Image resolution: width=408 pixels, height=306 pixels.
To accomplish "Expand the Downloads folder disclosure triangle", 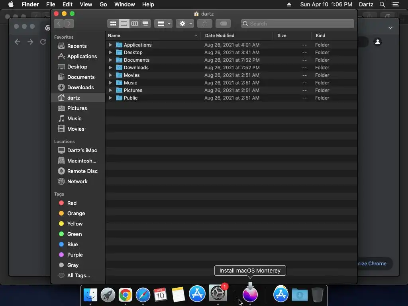I will coord(110,67).
